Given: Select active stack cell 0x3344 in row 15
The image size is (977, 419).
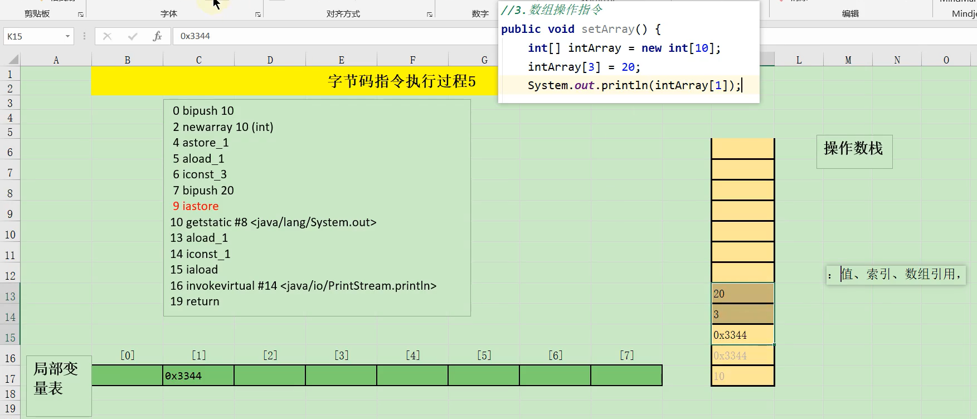Looking at the screenshot, I should click(x=743, y=335).
